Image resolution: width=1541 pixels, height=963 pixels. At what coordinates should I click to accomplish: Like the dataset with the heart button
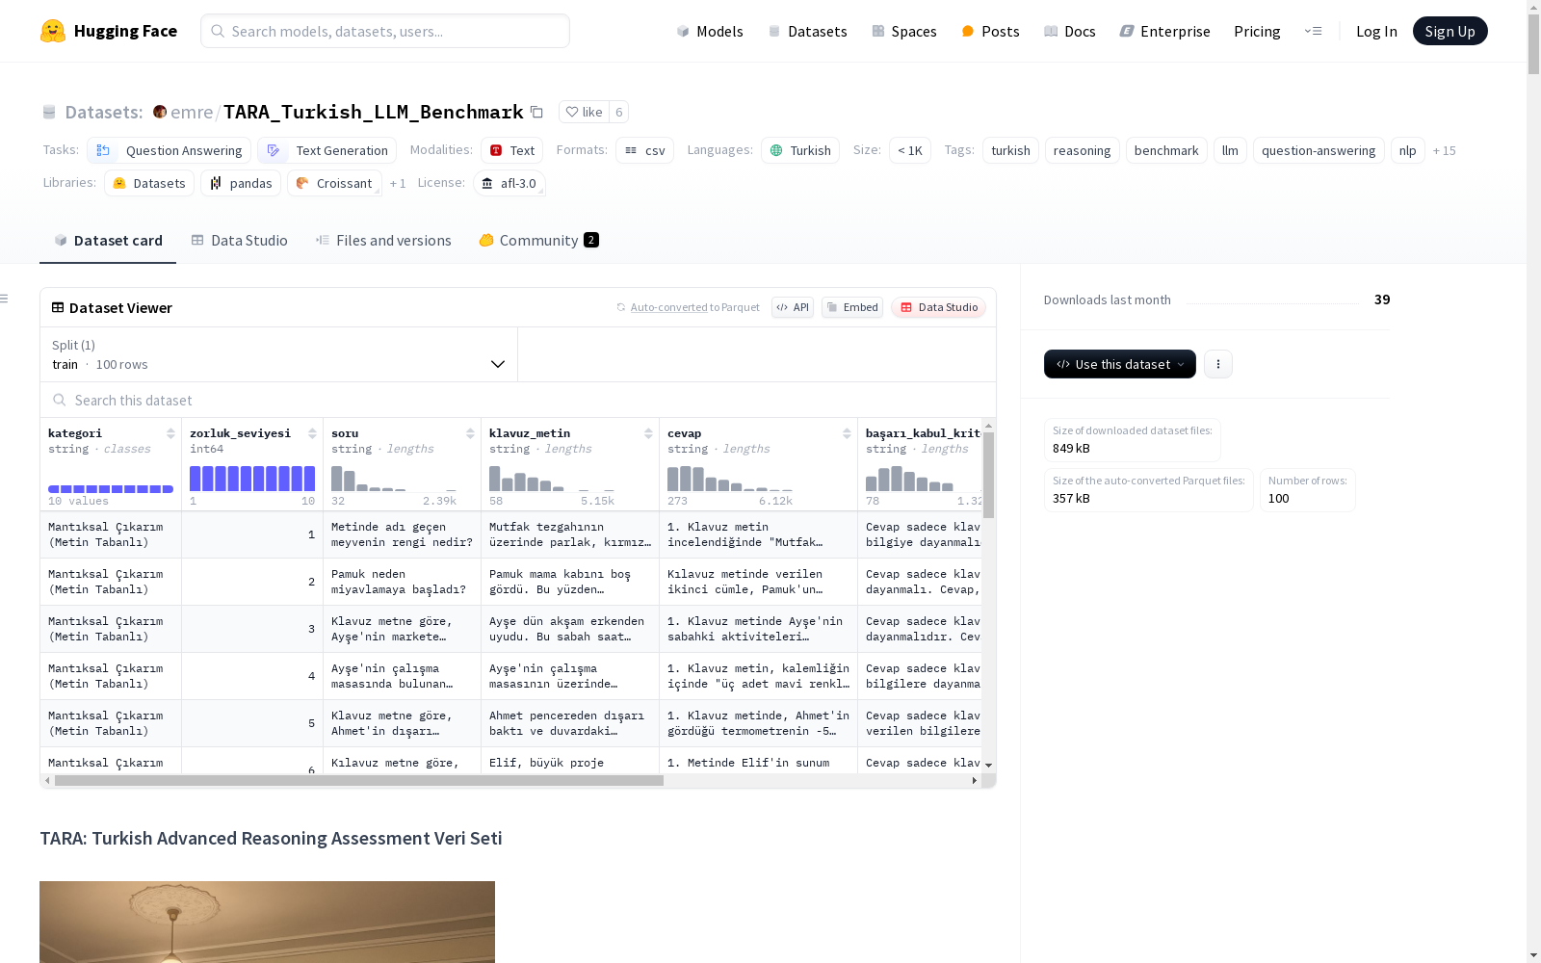click(x=584, y=112)
